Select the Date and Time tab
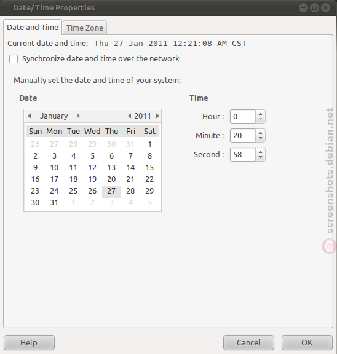 pyautogui.click(x=33, y=27)
